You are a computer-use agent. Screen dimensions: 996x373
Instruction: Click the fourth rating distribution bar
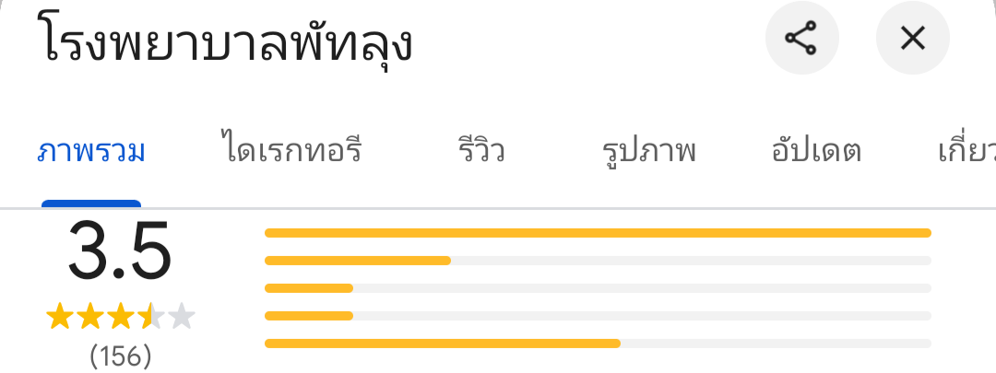(598, 316)
